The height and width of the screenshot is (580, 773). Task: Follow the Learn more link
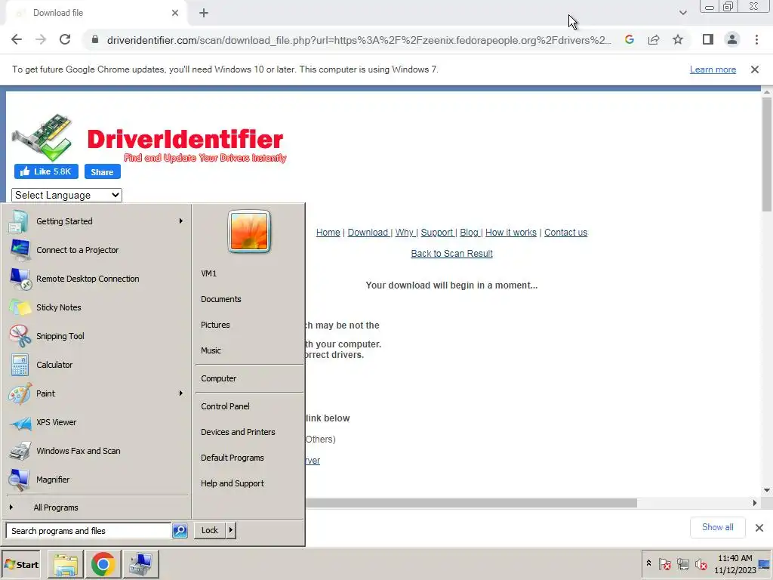(x=713, y=69)
